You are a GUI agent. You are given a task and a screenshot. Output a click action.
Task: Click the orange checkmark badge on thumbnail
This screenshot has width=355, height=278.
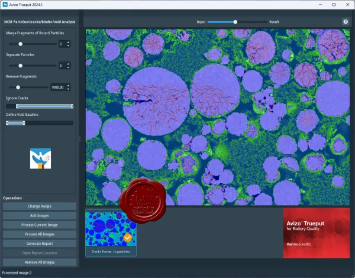coord(128,237)
